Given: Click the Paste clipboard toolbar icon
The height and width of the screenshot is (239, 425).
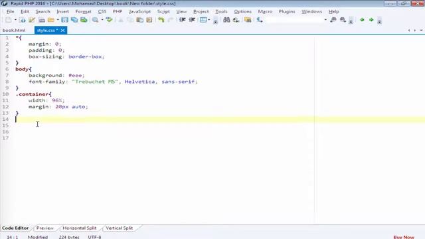Looking at the screenshot, I should 139,20.
